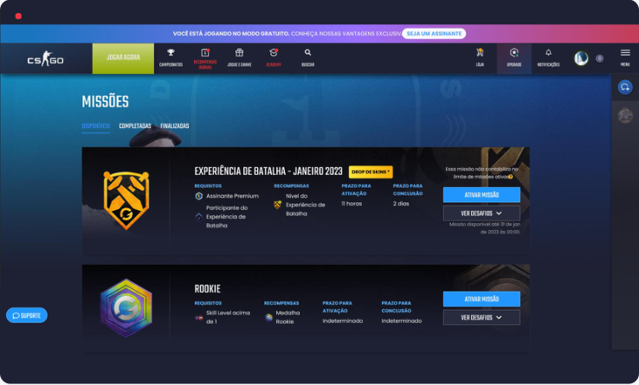Open the user profile avatar

[x=581, y=58]
